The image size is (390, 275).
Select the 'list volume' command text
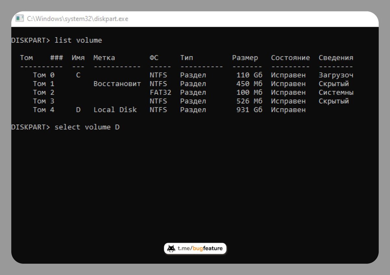pyautogui.click(x=78, y=40)
